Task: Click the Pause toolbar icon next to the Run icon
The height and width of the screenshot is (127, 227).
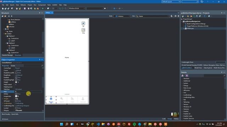Action: point(53,8)
